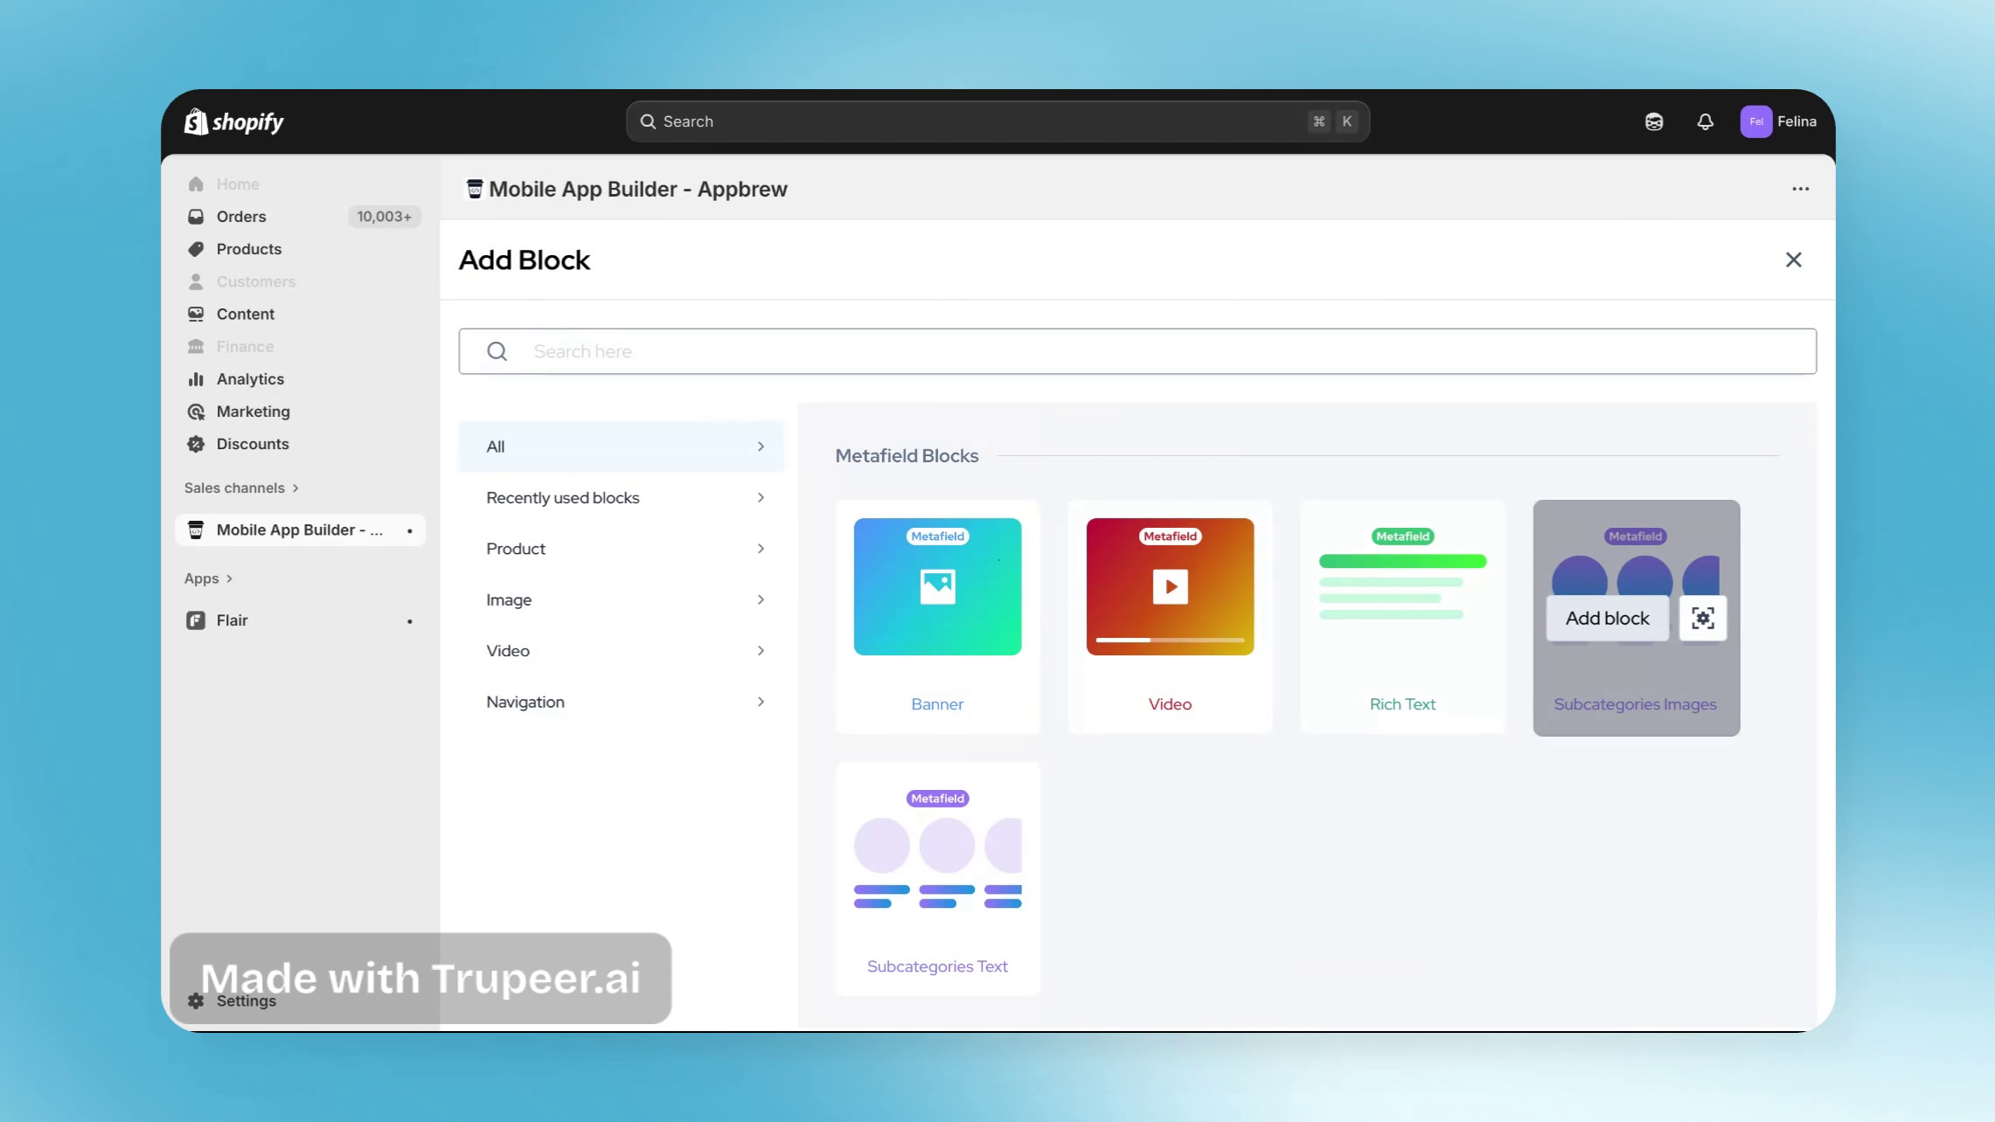Open the Marketing menu item
The image size is (1995, 1122).
tap(253, 412)
